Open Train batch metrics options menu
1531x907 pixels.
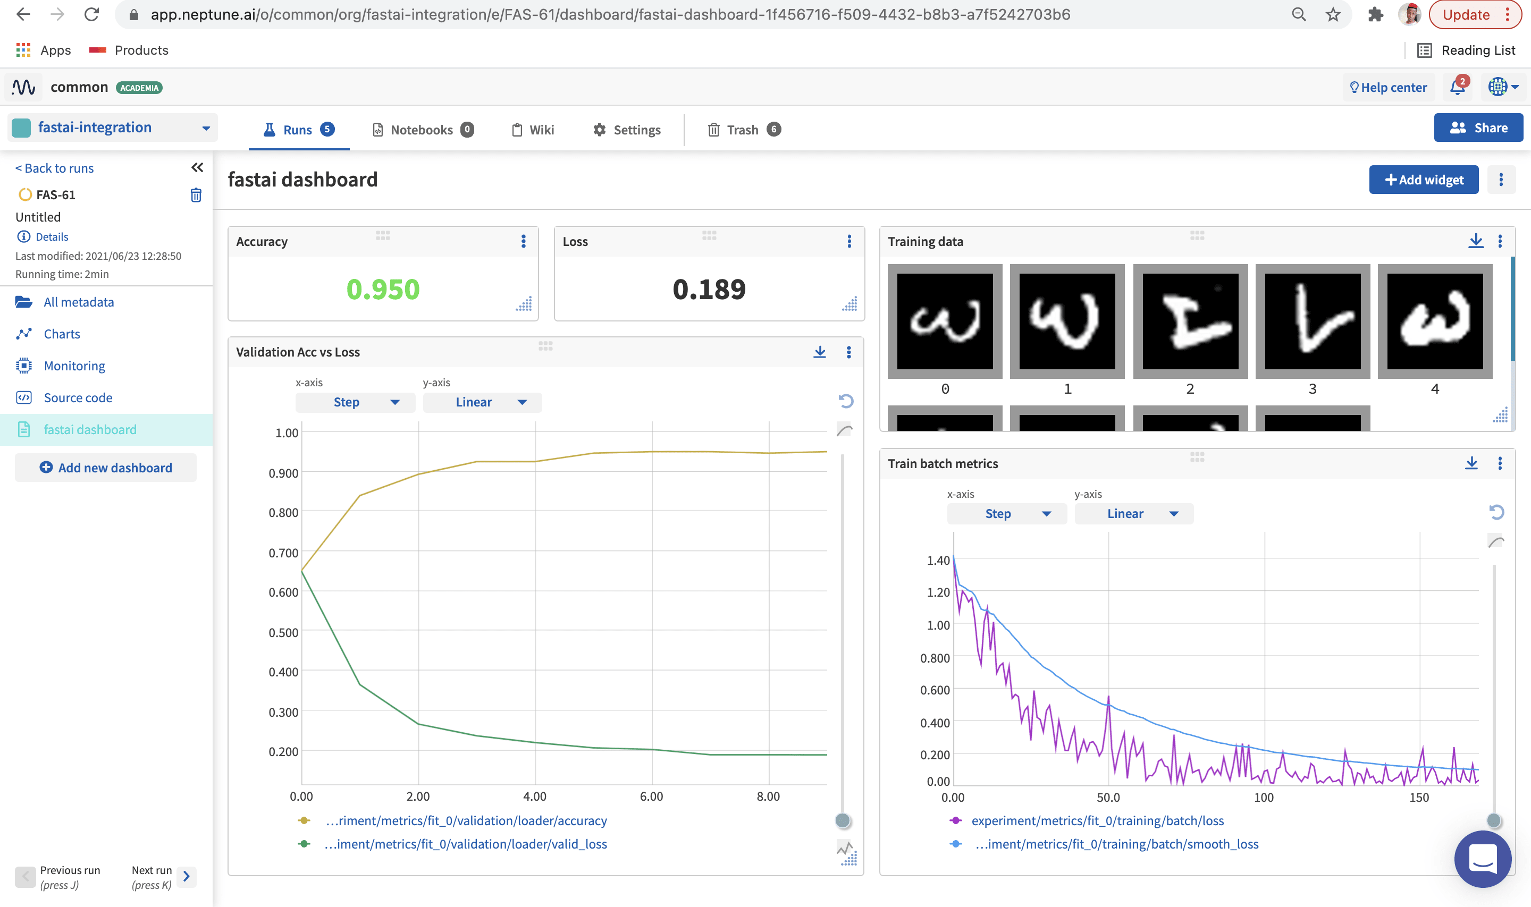coord(1500,463)
